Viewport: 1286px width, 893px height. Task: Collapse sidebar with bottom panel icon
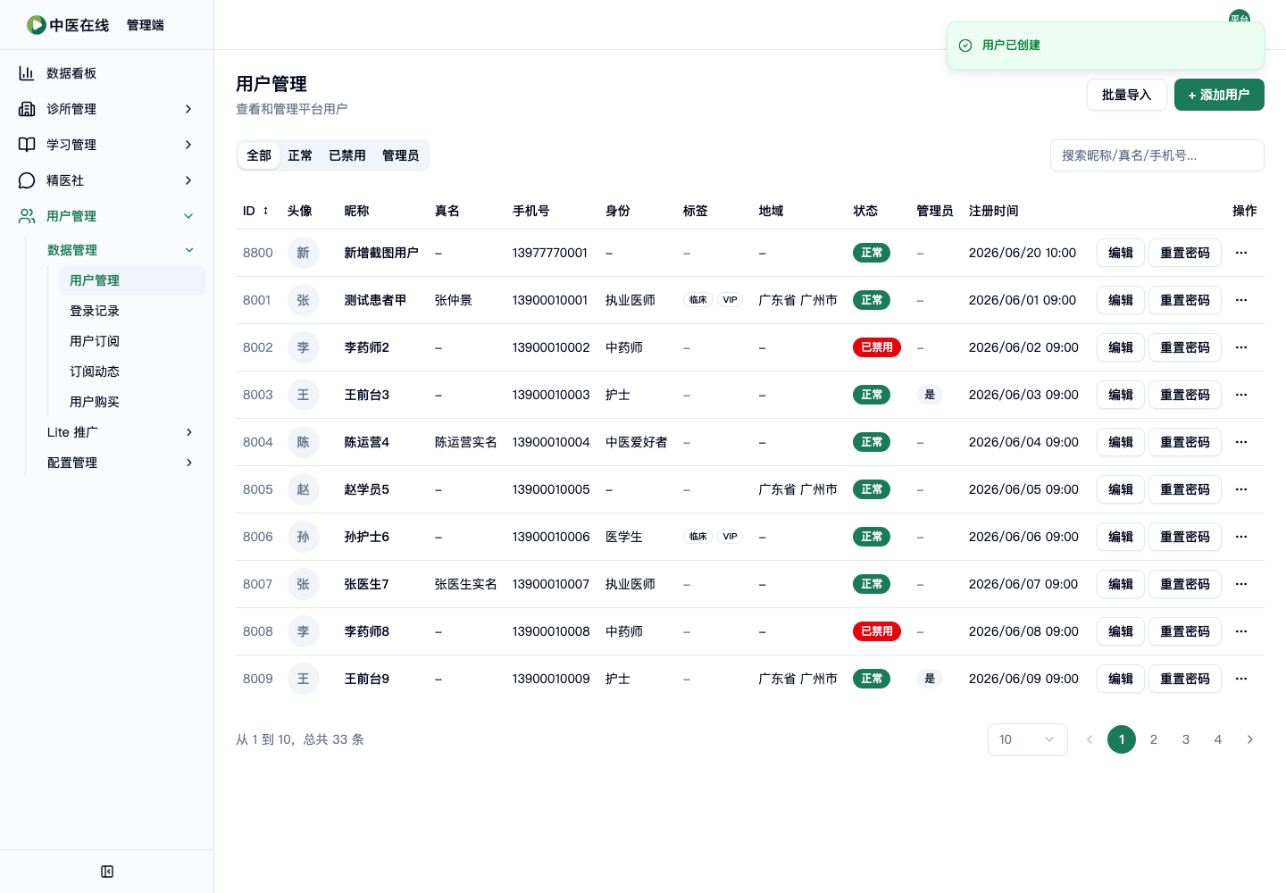coord(107,872)
